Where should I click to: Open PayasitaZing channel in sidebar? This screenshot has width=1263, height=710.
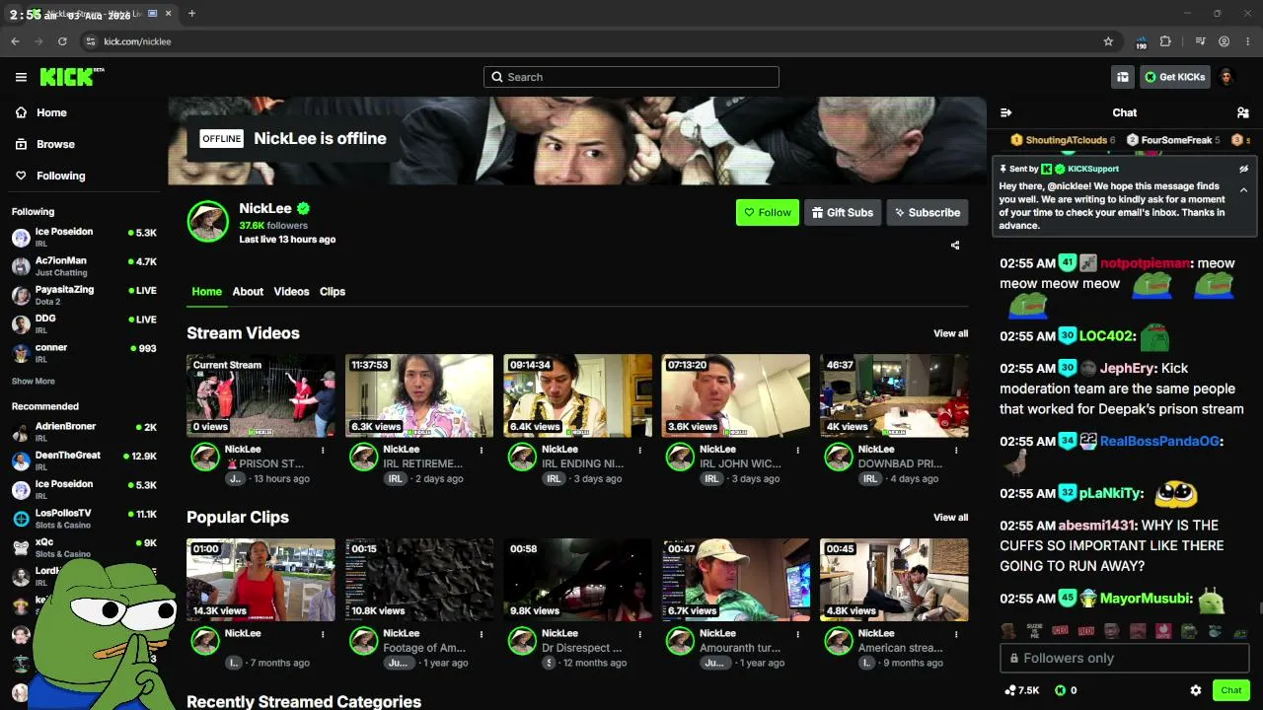coord(84,295)
